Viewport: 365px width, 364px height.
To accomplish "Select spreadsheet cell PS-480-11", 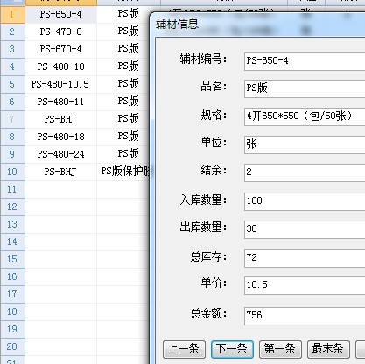I will coord(61,101).
